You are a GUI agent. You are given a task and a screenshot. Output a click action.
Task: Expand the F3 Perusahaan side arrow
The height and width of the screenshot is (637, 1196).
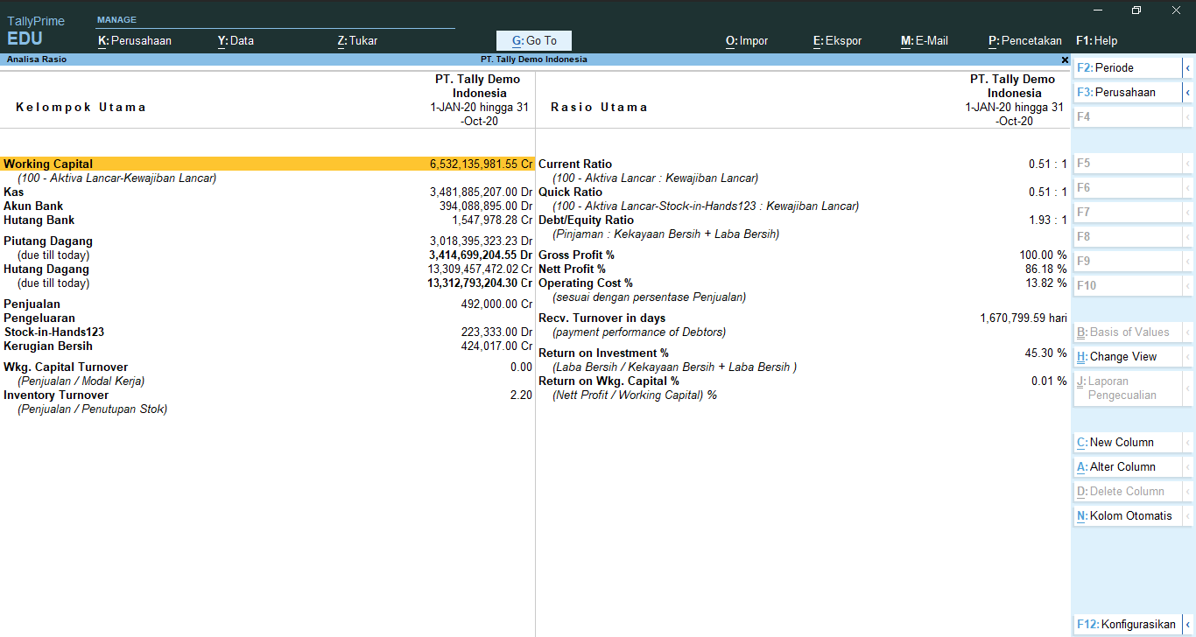tap(1188, 93)
